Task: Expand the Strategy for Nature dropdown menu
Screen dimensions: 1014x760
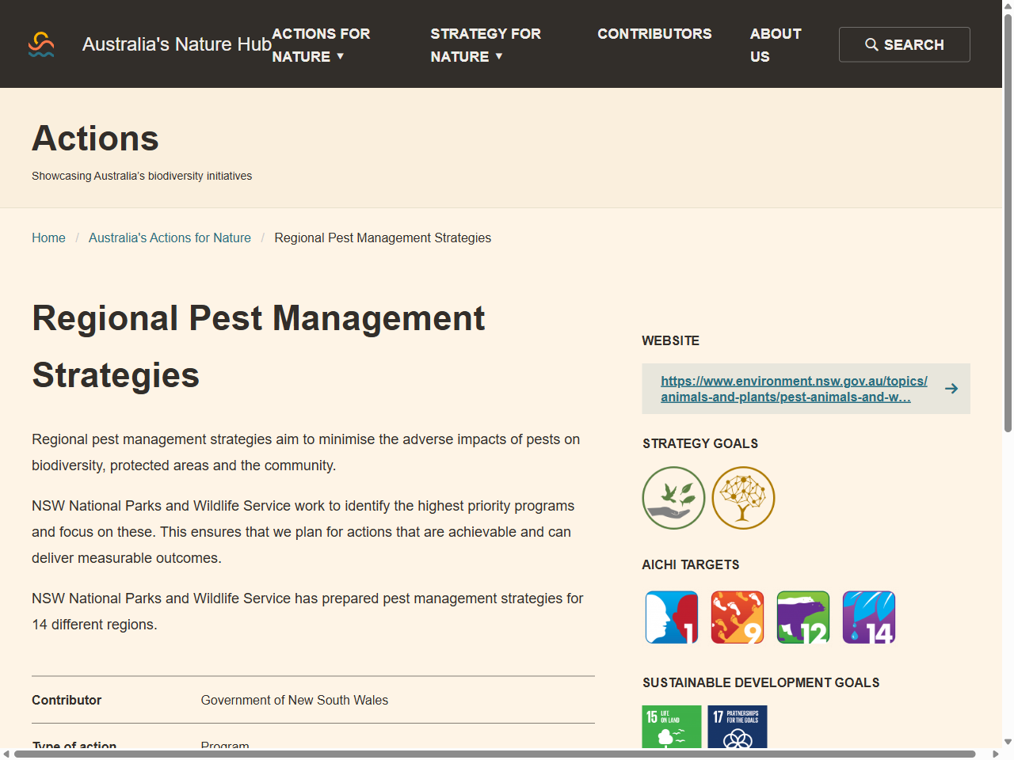Action: click(486, 45)
